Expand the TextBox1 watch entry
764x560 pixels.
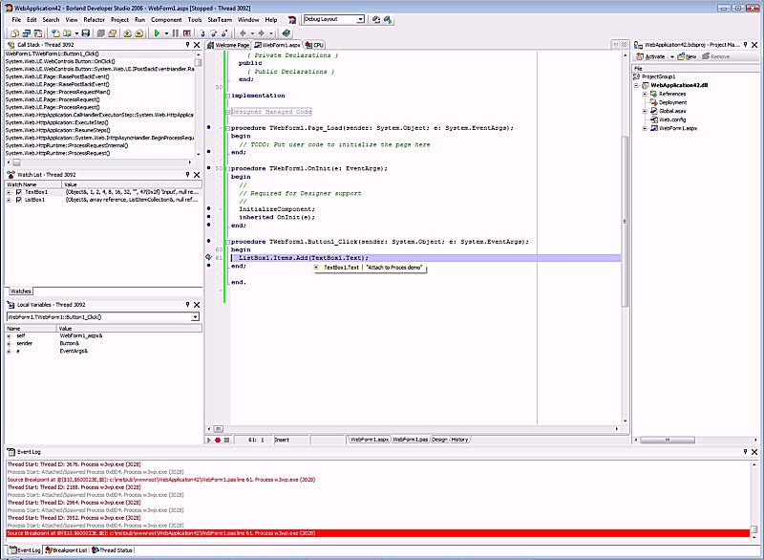[9, 192]
